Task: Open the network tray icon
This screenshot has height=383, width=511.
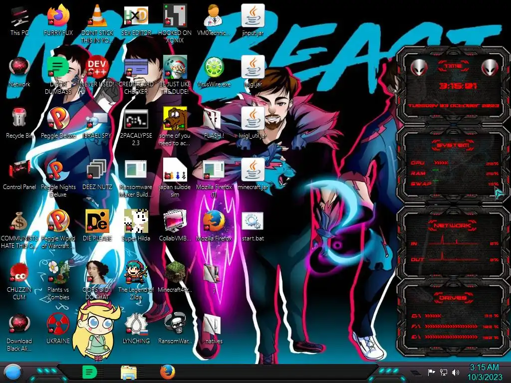Action: pyautogui.click(x=443, y=372)
